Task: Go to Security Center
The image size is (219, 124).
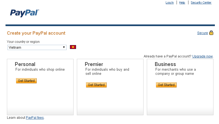Action: click(x=201, y=2)
